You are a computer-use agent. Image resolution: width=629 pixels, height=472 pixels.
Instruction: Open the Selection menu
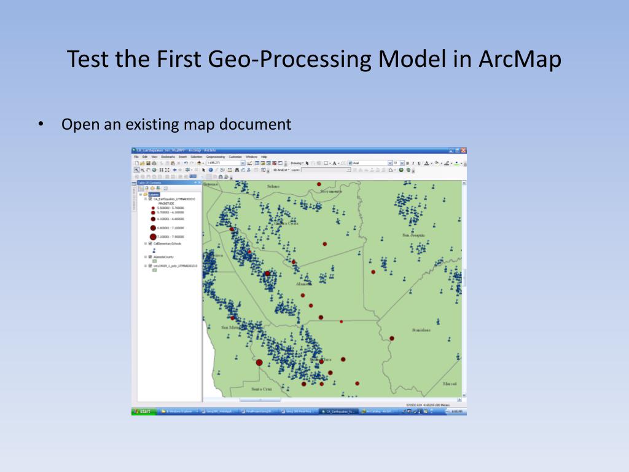[x=196, y=157]
